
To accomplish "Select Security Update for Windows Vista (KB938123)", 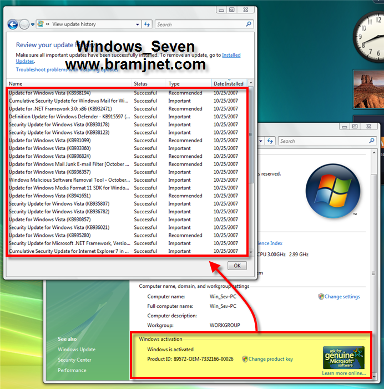I will click(127, 132).
